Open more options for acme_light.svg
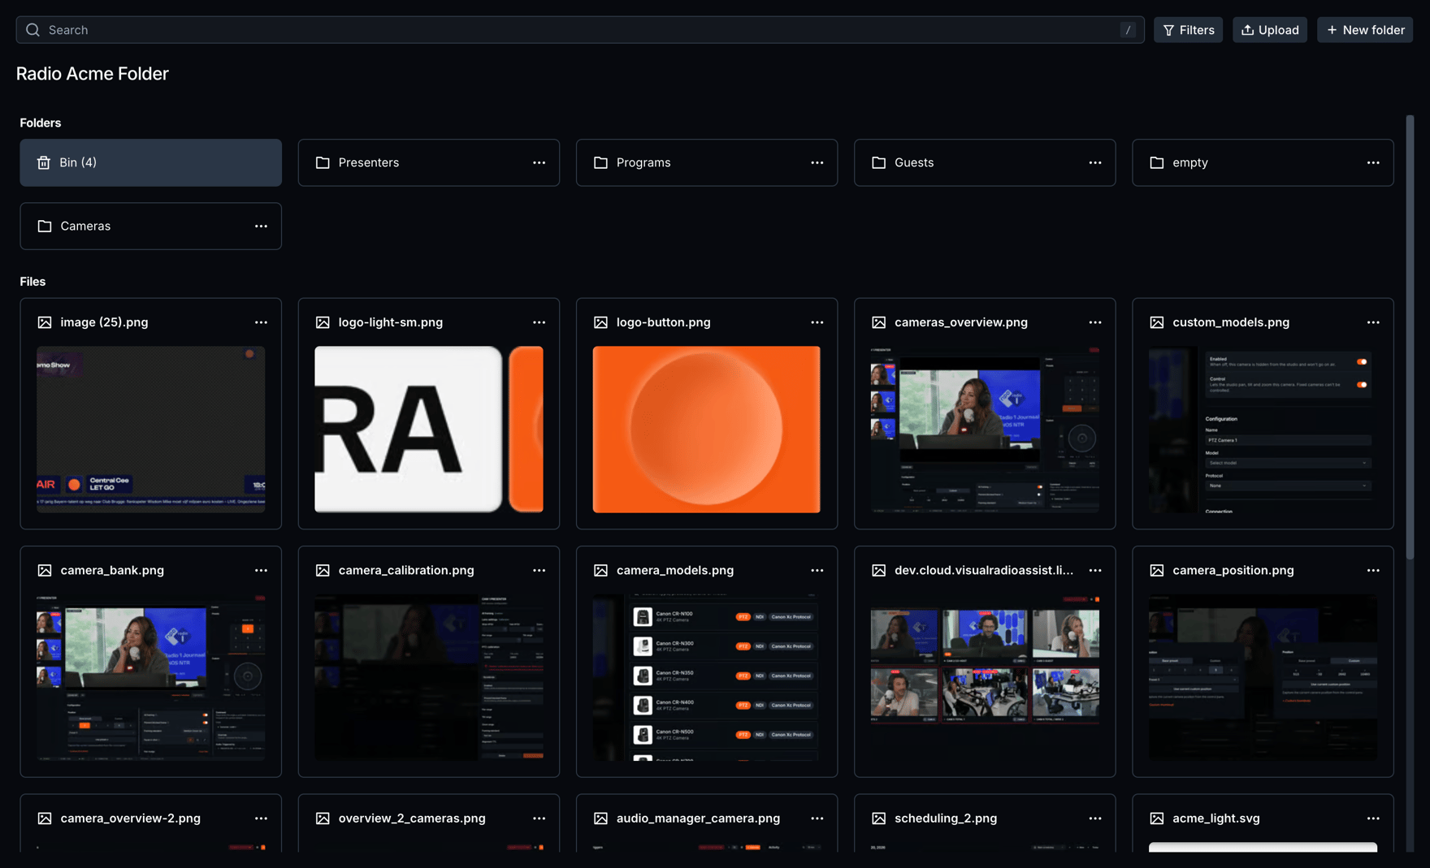 1372,818
